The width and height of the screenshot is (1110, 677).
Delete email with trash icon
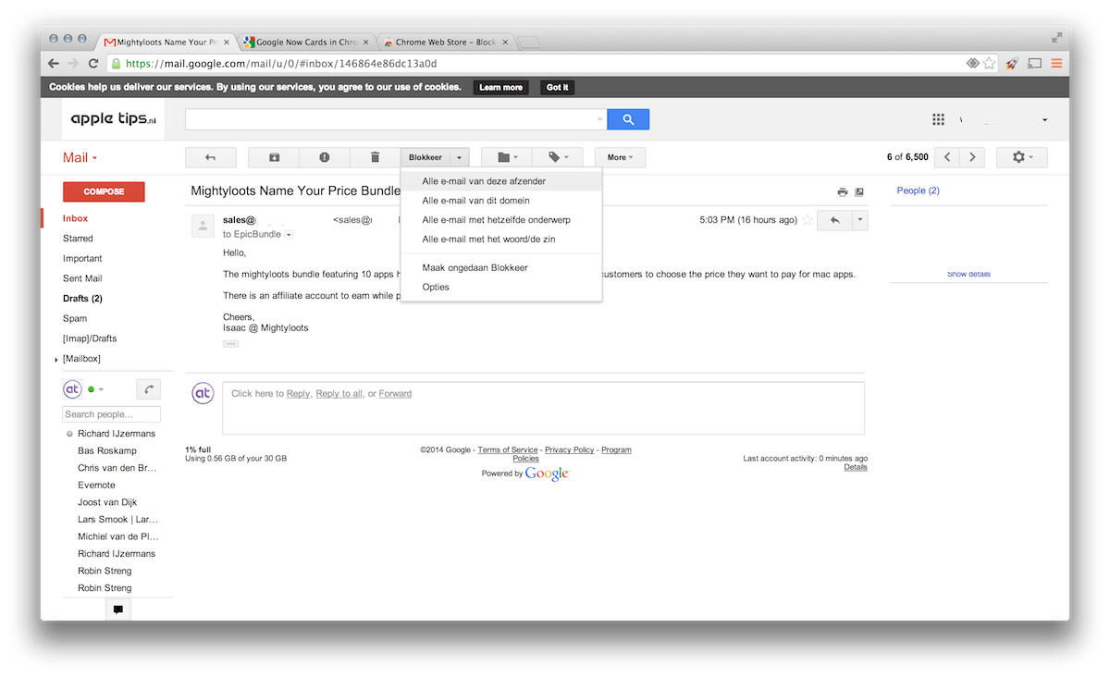[375, 157]
